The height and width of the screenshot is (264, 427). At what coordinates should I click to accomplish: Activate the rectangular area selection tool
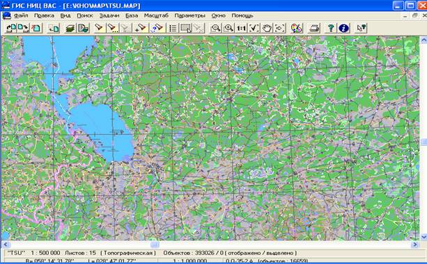(186, 28)
